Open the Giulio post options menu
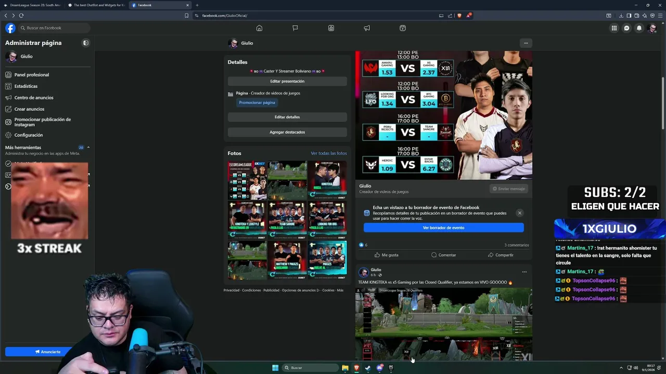This screenshot has width=666, height=374. tap(524, 272)
